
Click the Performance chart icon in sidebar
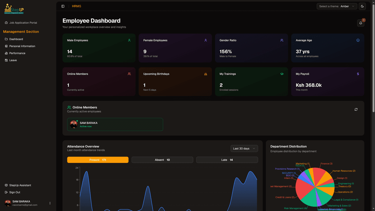[6, 53]
